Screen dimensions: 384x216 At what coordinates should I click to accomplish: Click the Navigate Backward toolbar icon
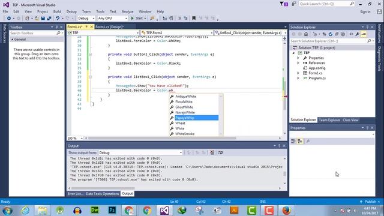point(9,19)
